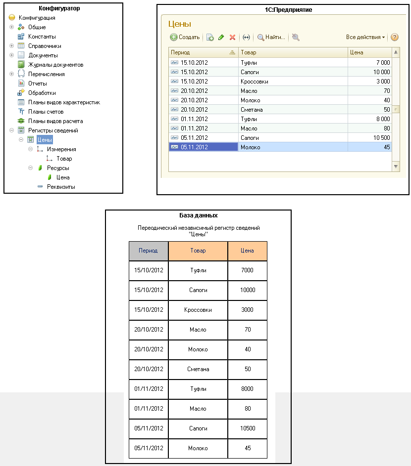This screenshot has width=411, height=466.
Task: Click the set interval arrows icon
Action: point(246,37)
